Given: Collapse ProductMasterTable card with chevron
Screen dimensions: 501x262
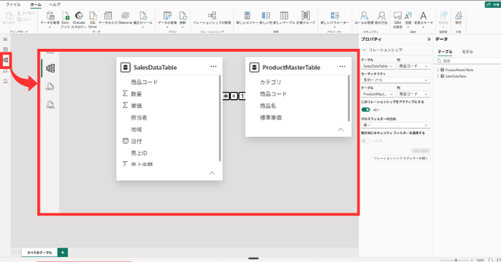Looking at the screenshot, I should [341, 129].
